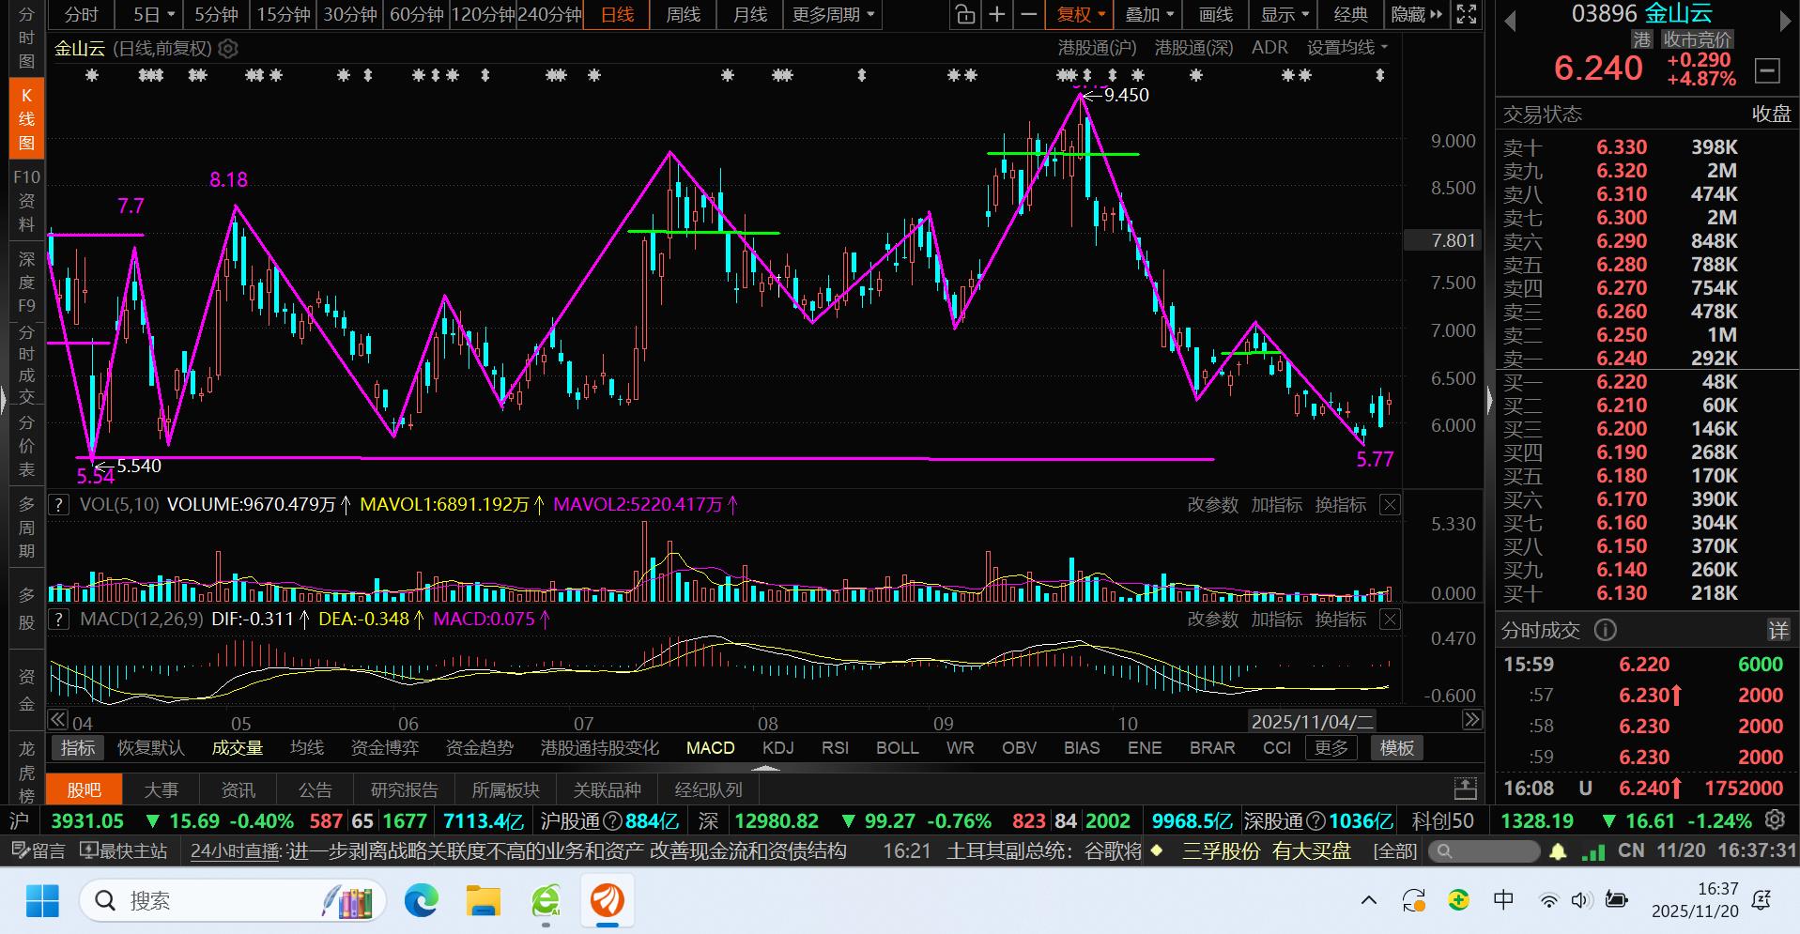
Task: Toggle the ADR display option
Action: (1269, 48)
